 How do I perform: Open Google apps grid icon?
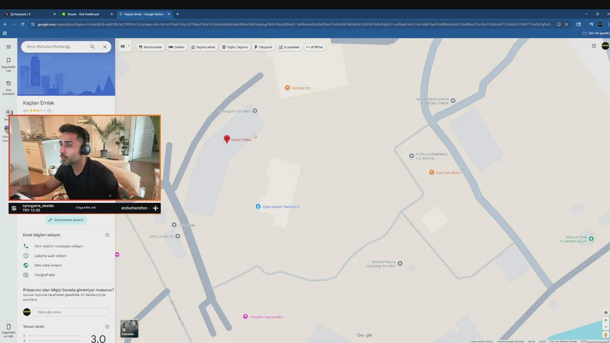(594, 46)
